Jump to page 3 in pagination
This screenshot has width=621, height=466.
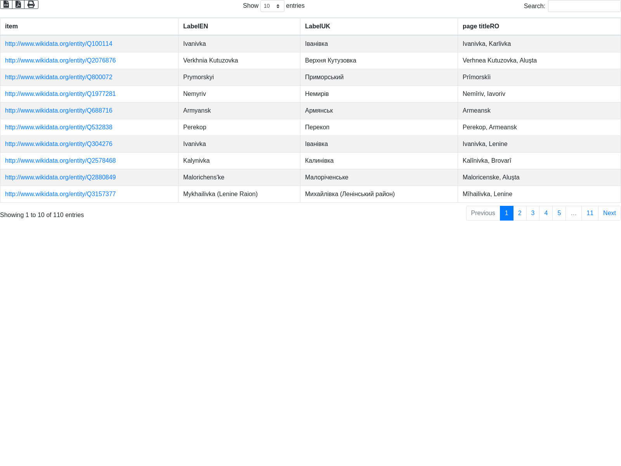coord(533,213)
